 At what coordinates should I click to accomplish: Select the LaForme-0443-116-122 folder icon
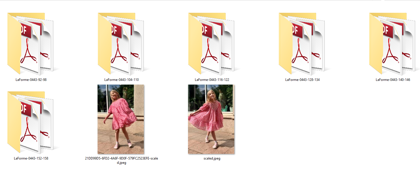pyautogui.click(x=212, y=43)
